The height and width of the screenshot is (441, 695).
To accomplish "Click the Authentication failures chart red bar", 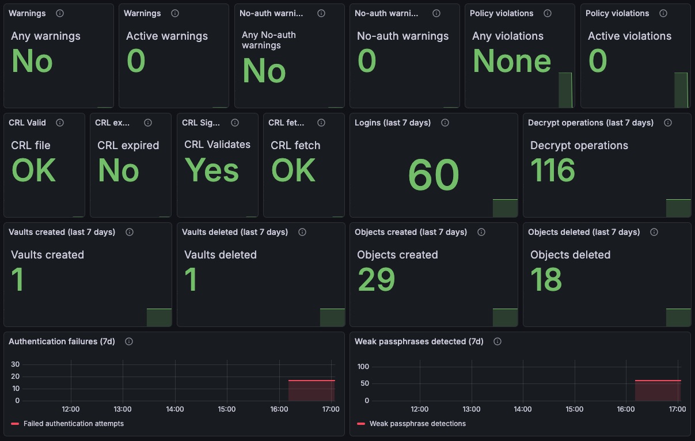I will pos(312,390).
